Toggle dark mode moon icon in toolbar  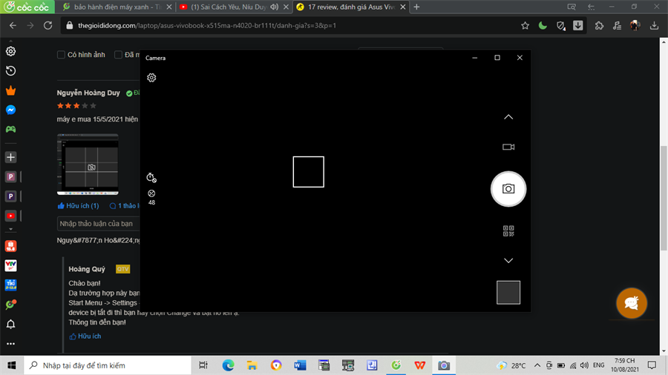click(x=543, y=25)
